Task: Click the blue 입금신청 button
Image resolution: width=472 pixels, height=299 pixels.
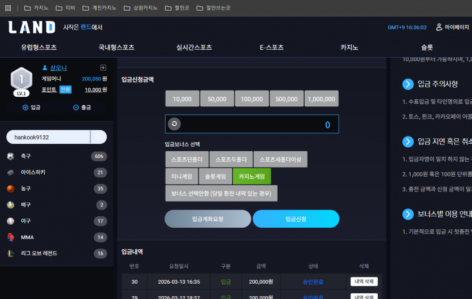Action: 296,219
